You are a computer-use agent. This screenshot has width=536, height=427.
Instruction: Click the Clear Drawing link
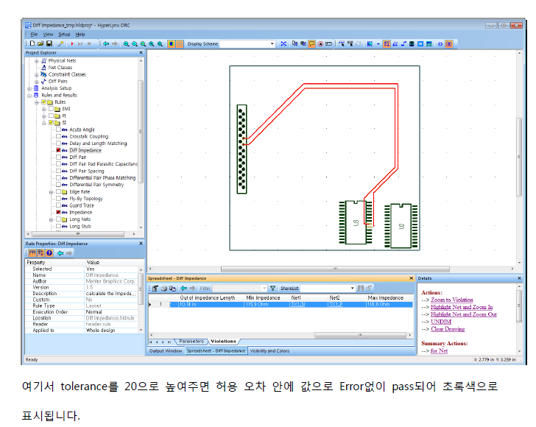(449, 329)
